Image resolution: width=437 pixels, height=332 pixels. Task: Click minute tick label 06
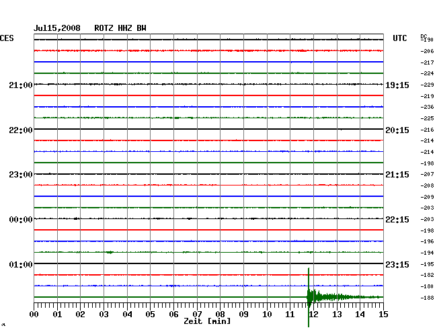tap(173, 315)
